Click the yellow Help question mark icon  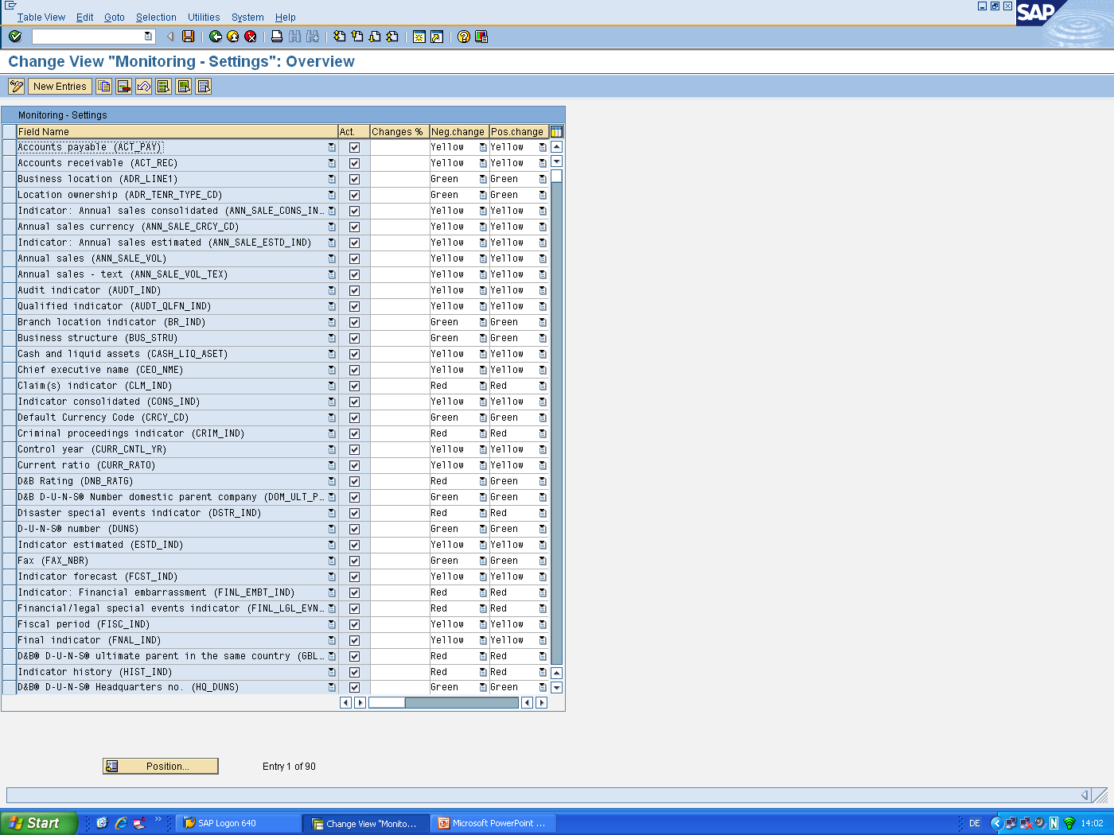[464, 37]
